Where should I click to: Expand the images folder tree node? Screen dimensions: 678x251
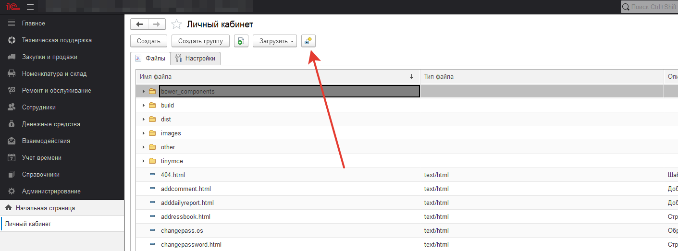pos(143,133)
